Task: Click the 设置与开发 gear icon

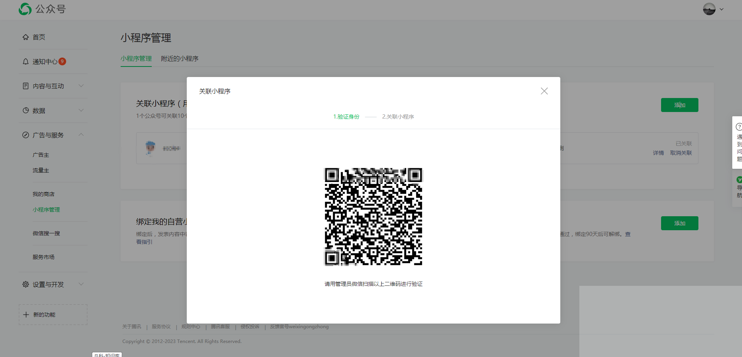Action: (26, 284)
